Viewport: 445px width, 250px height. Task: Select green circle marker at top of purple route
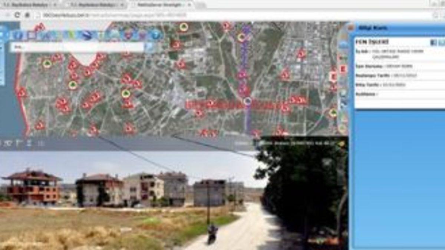pyautogui.click(x=241, y=37)
